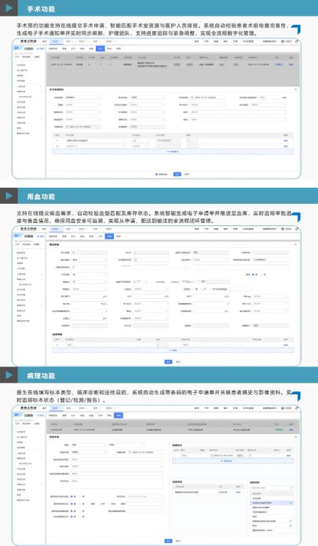Tick the checkbox beside the surgery dialog save button
This screenshot has width=318, height=546.
tap(157, 174)
